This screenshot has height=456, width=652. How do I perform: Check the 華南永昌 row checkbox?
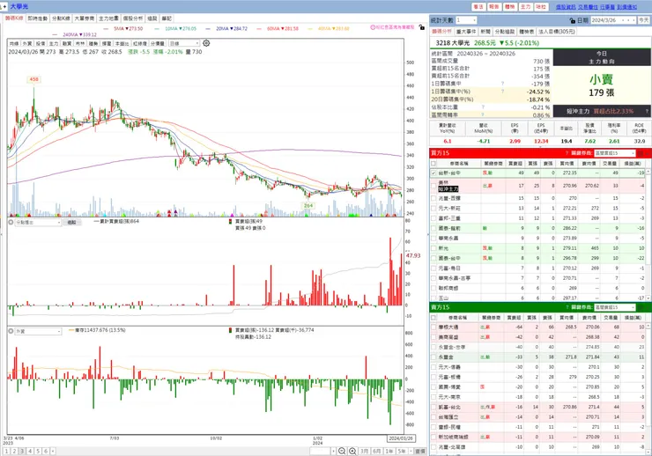click(433, 238)
